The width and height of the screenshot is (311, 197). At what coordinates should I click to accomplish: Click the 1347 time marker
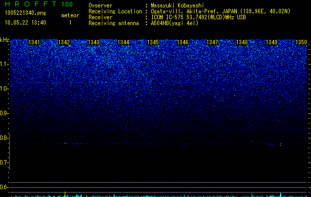coord(212,42)
